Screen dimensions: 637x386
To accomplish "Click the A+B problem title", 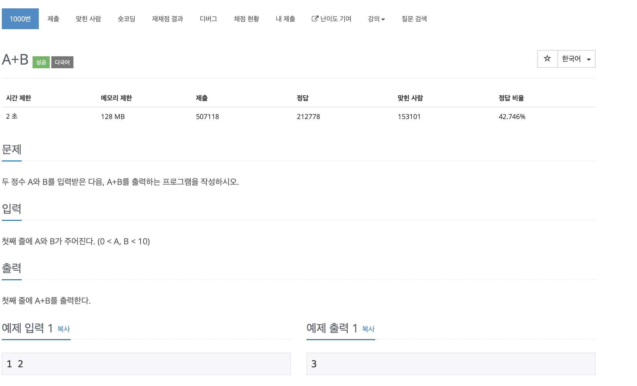I will pos(15,59).
